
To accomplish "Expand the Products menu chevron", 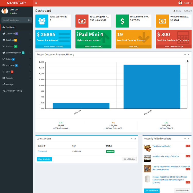I will (x=30, y=46).
